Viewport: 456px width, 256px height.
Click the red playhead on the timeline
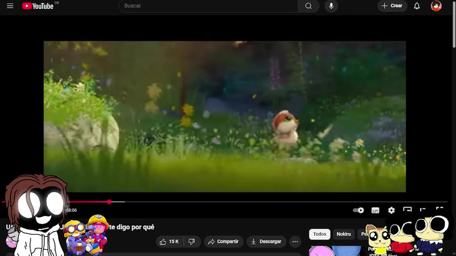coord(109,202)
